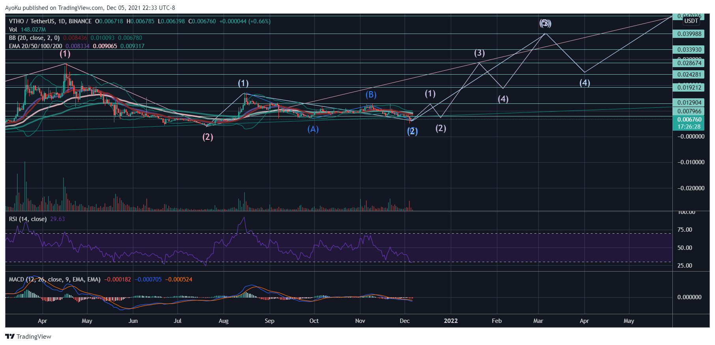Viewport: 715px width, 345px height.
Task: Click the 0.019212 price level label
Action: pyautogui.click(x=689, y=88)
